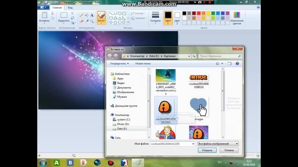Click Data (E:) in the address breadcrumb
This screenshot has width=298, height=167.
pos(154,56)
